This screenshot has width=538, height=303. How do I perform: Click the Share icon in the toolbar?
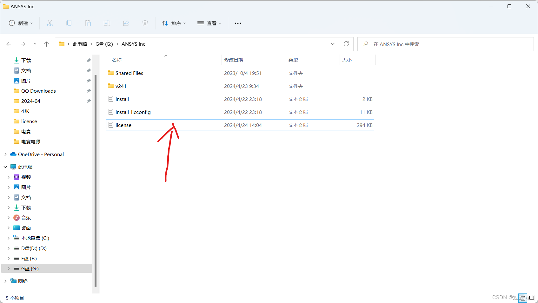pyautogui.click(x=126, y=23)
